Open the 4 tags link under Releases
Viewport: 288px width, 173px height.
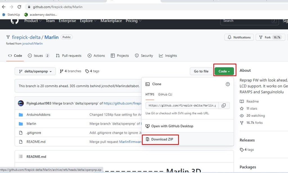pyautogui.click(x=247, y=149)
